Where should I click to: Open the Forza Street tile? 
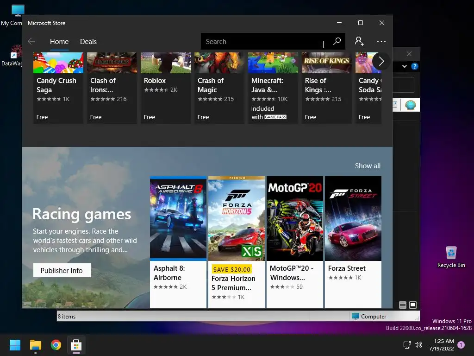pos(353,242)
